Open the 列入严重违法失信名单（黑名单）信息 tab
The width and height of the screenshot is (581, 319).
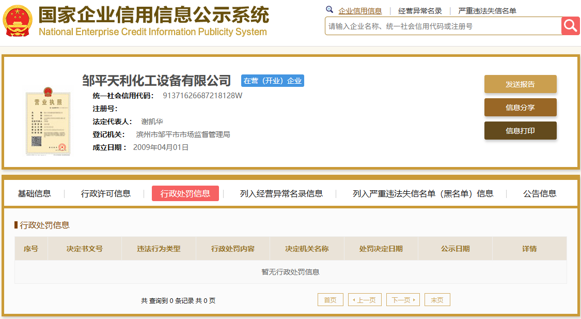[423, 194]
